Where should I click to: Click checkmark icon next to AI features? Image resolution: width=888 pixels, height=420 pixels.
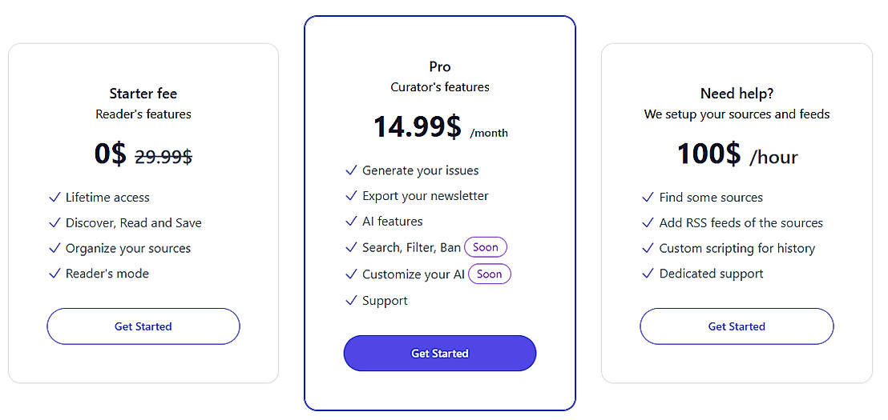coord(351,222)
